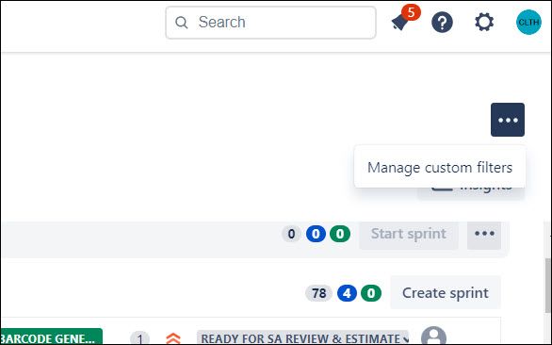
Task: Click the Start sprint button
Action: pos(409,234)
